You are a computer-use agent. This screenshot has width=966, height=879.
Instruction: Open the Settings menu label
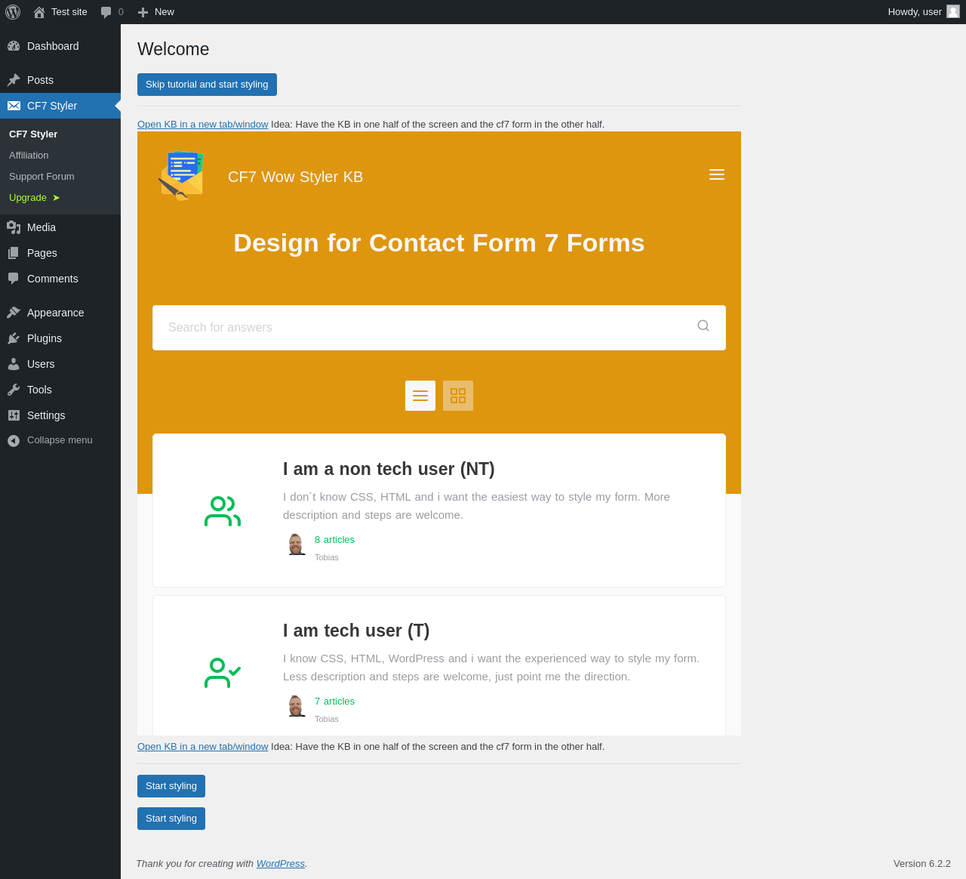coord(46,415)
